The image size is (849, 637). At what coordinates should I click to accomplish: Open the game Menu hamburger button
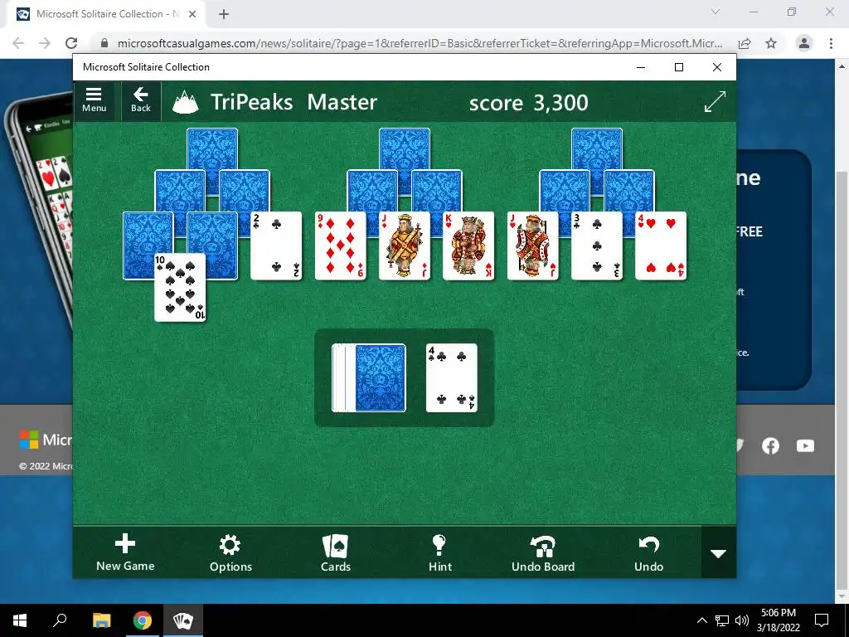(x=94, y=100)
